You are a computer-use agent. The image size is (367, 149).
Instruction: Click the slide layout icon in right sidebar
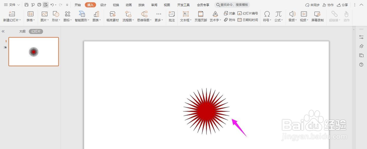(361, 55)
